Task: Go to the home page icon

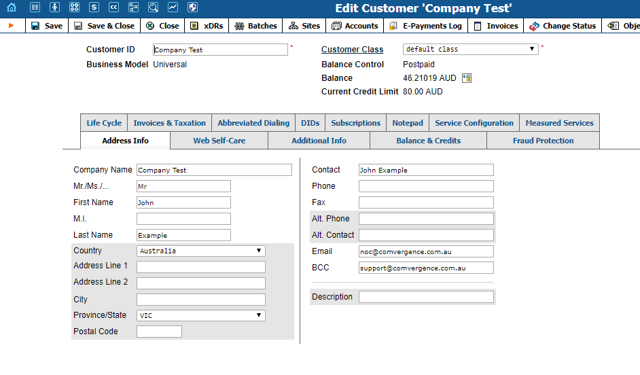Action: [x=12, y=7]
